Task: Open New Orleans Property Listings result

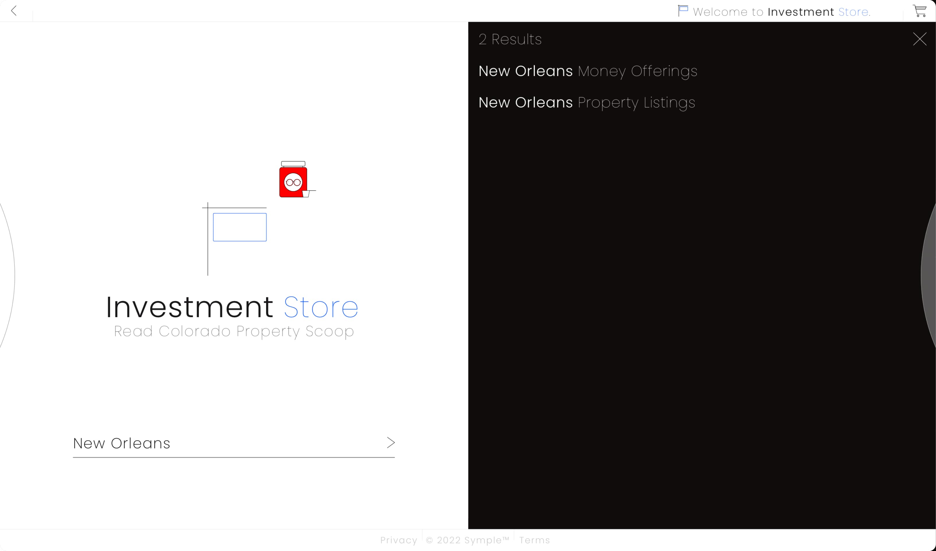Action: pyautogui.click(x=587, y=102)
